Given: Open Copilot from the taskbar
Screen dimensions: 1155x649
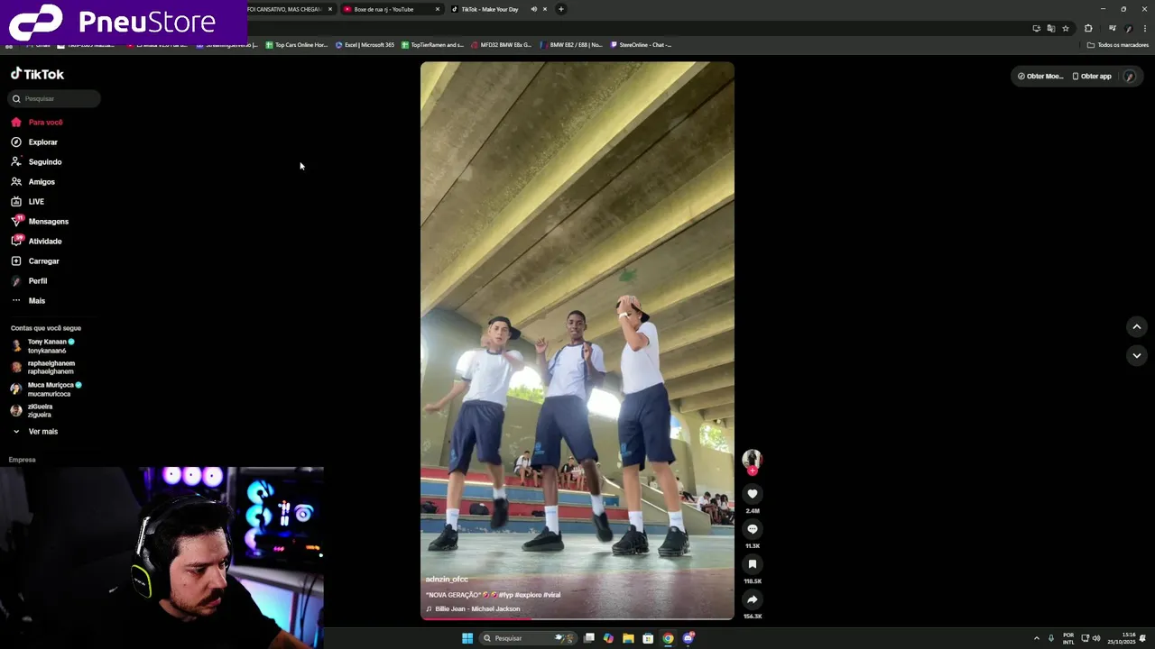Looking at the screenshot, I should point(608,638).
